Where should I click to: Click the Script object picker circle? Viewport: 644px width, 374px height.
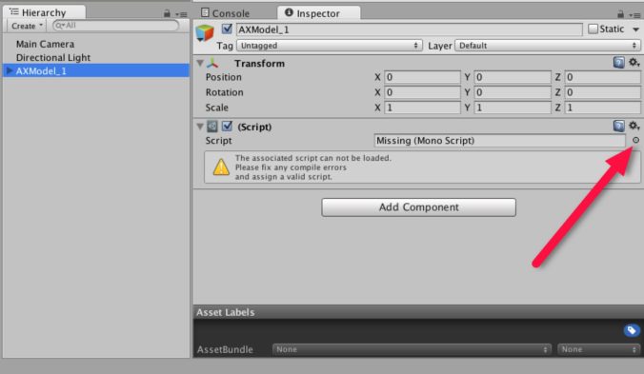pos(635,140)
